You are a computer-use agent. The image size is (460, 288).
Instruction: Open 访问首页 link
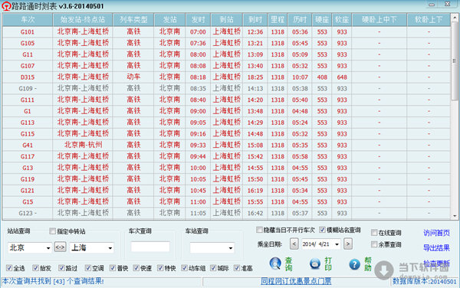(436, 233)
